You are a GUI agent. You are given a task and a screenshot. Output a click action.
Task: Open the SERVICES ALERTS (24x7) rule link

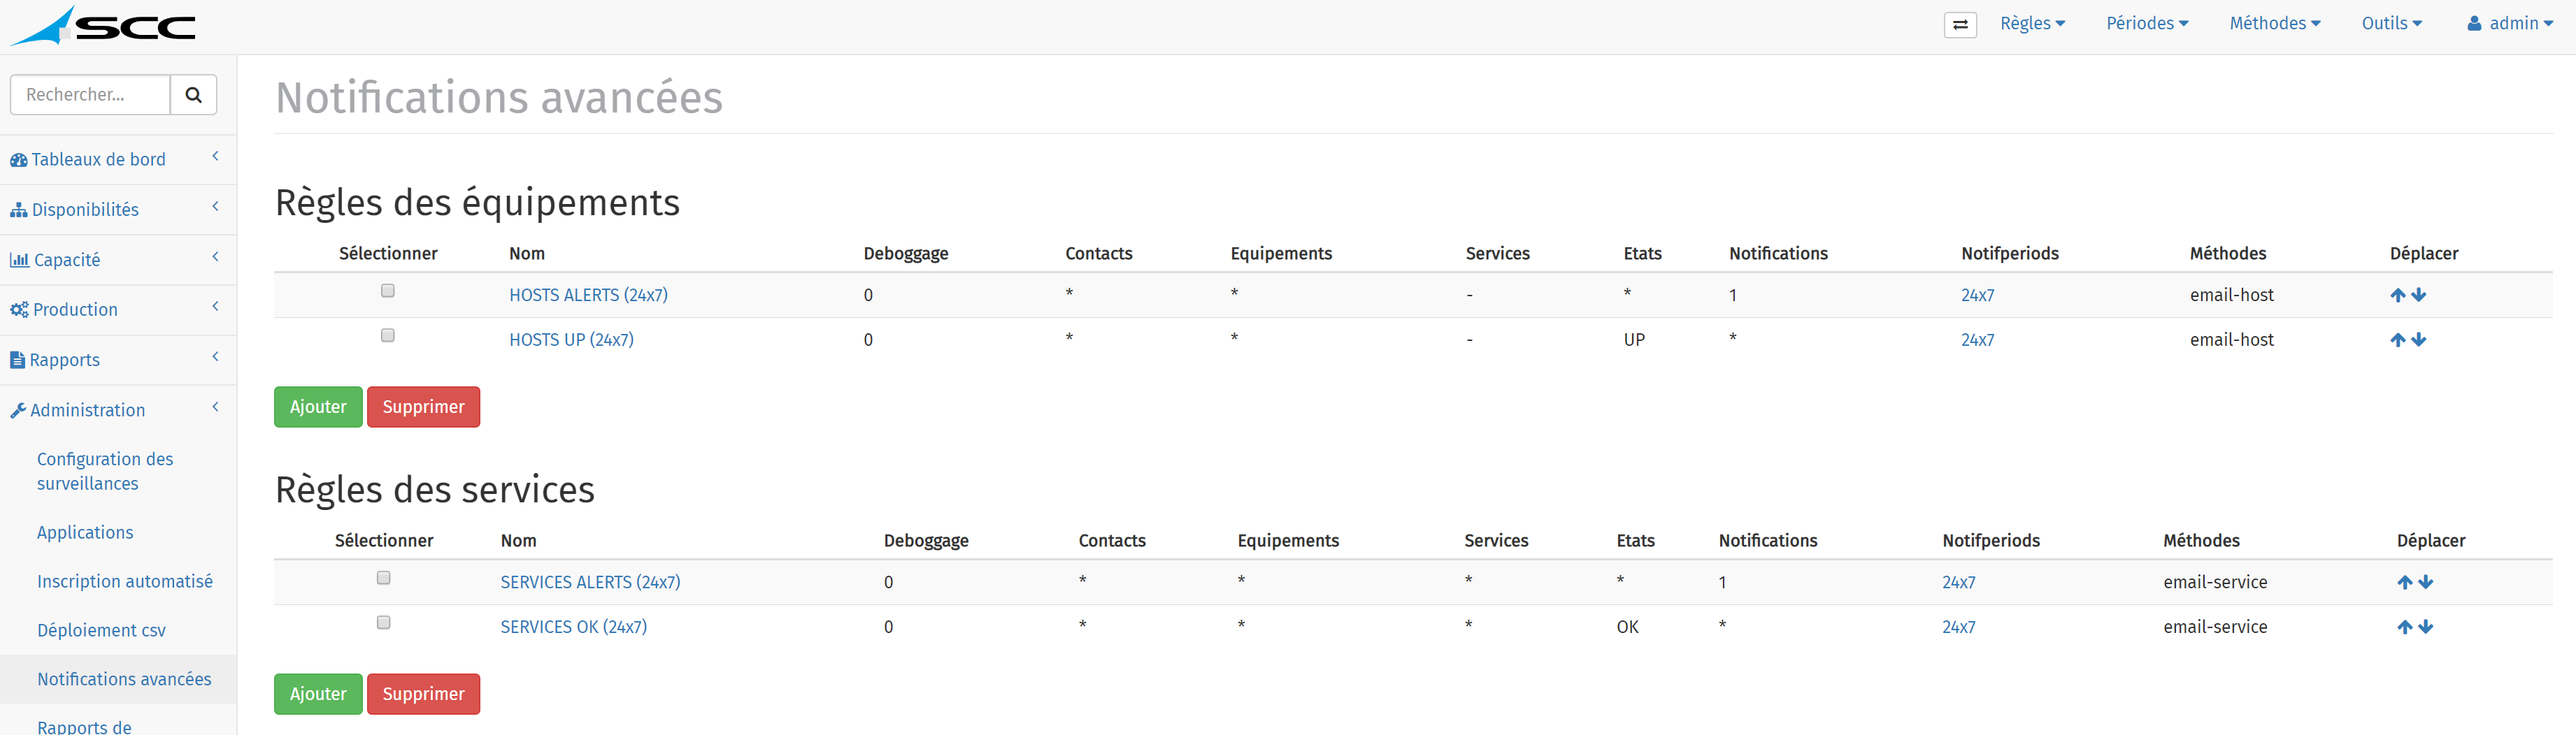[590, 583]
